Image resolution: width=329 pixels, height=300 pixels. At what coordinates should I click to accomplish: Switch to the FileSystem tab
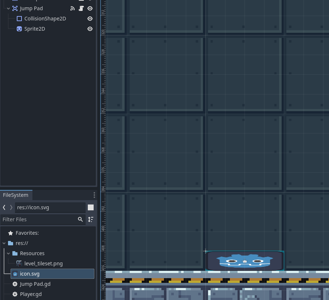coord(16,195)
